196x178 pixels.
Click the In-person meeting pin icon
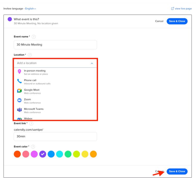(x=19, y=72)
